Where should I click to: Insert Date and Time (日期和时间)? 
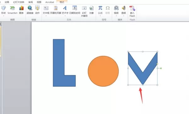tap(75, 10)
